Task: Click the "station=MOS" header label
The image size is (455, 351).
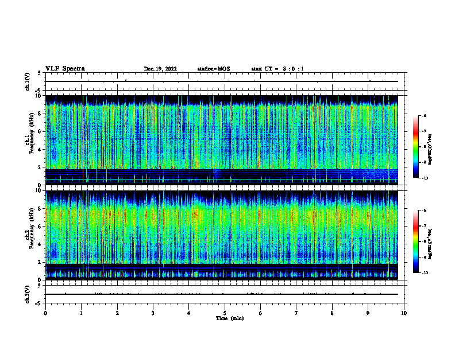Action: pos(214,69)
